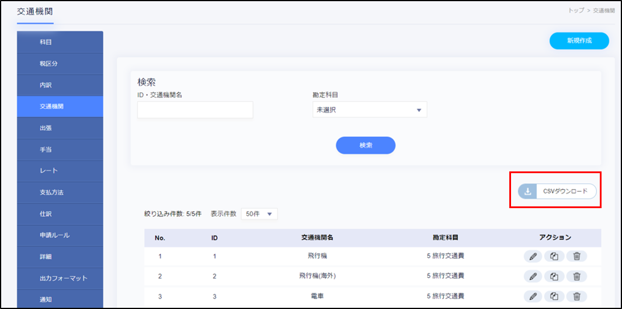The image size is (622, 309).
Task: Open 税区分 in the sidebar menu
Action: [x=60, y=64]
